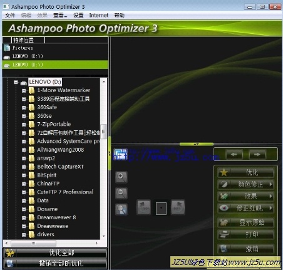Click the zoom to fit icon
The image size is (283, 270).
121,209
